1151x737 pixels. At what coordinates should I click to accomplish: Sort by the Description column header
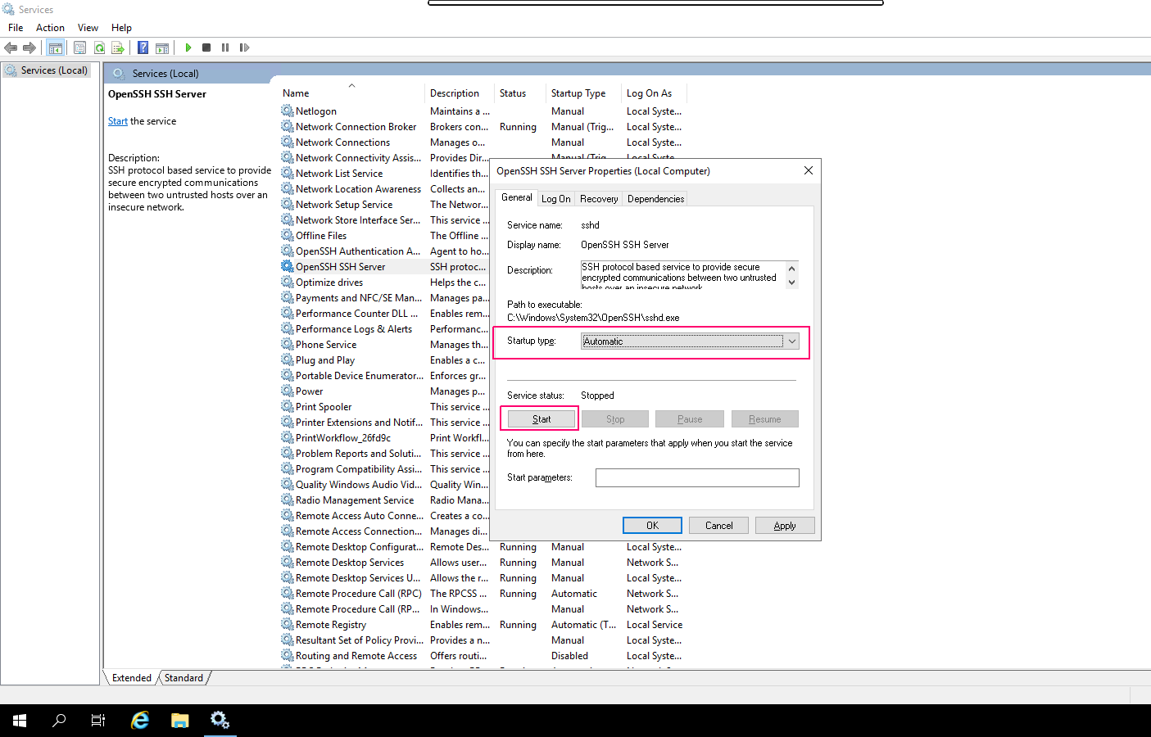point(460,93)
